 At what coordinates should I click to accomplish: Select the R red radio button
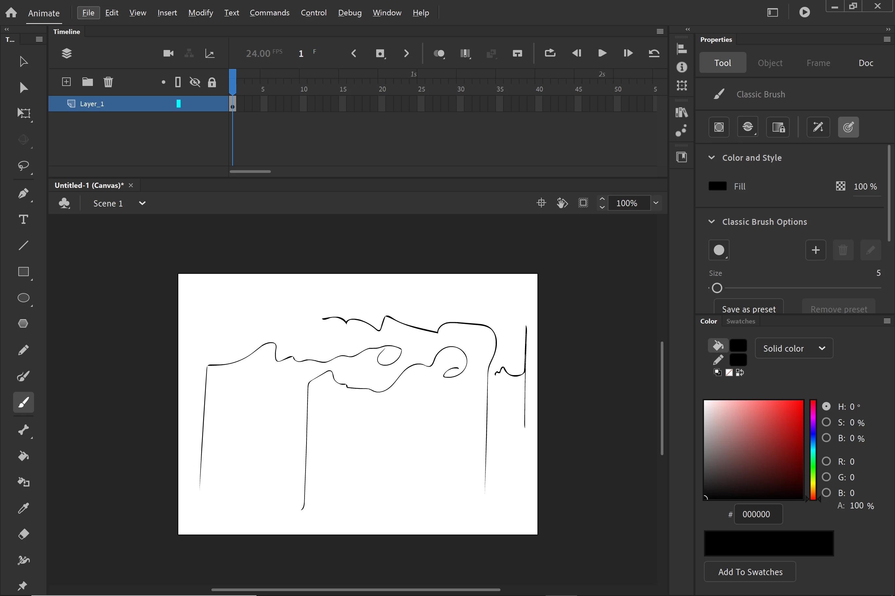pos(826,461)
